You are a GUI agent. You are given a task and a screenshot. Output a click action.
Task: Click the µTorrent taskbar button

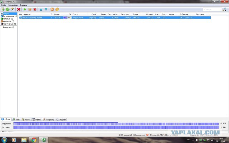(x=44, y=140)
